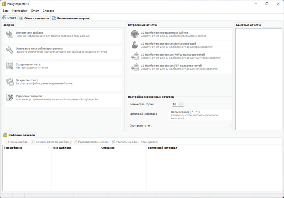284x198 pixels.
Task: Sort by Описание column header
Action: 123,148
